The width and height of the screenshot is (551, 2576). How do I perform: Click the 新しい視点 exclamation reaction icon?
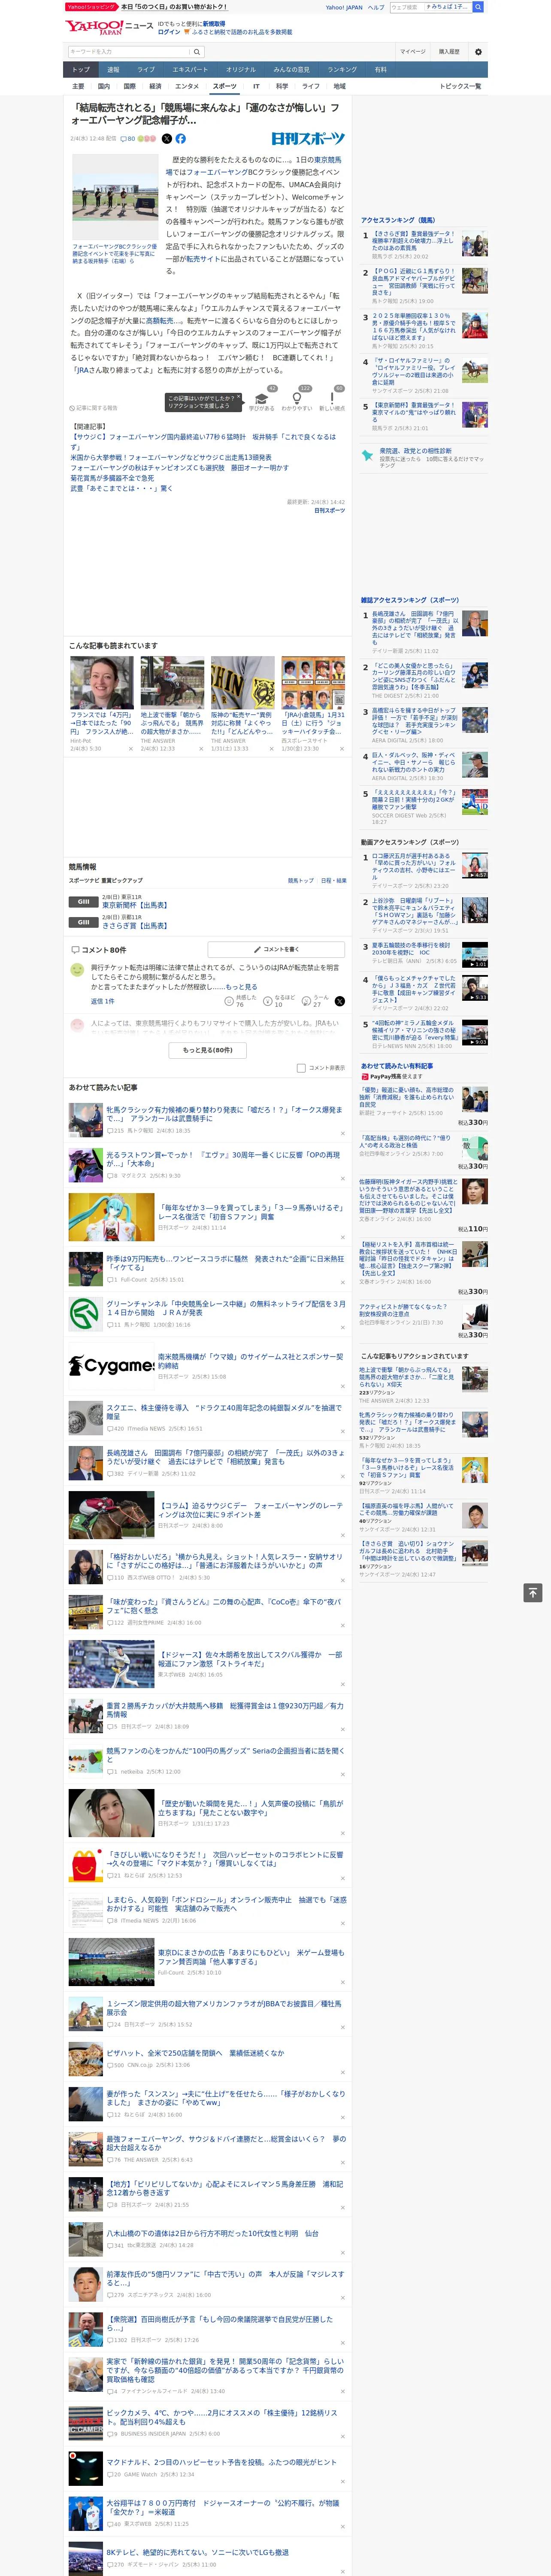(x=332, y=398)
